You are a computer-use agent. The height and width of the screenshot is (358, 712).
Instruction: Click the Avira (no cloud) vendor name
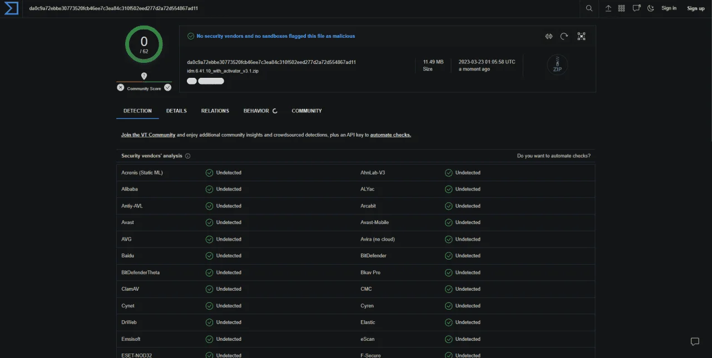click(x=378, y=240)
